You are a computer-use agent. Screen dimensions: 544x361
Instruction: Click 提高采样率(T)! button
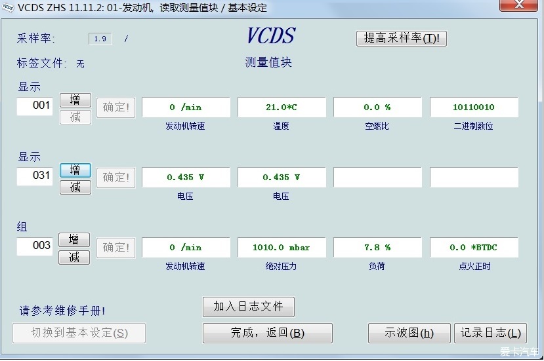pyautogui.click(x=402, y=38)
